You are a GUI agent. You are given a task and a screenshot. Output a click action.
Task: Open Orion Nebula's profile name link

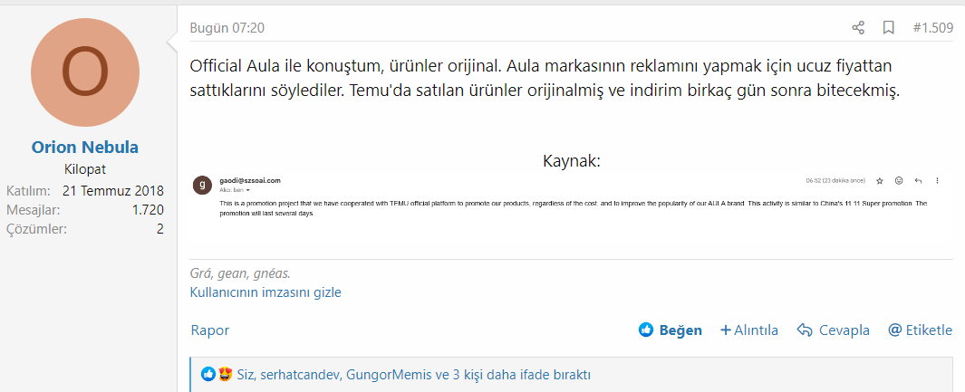pyautogui.click(x=85, y=147)
